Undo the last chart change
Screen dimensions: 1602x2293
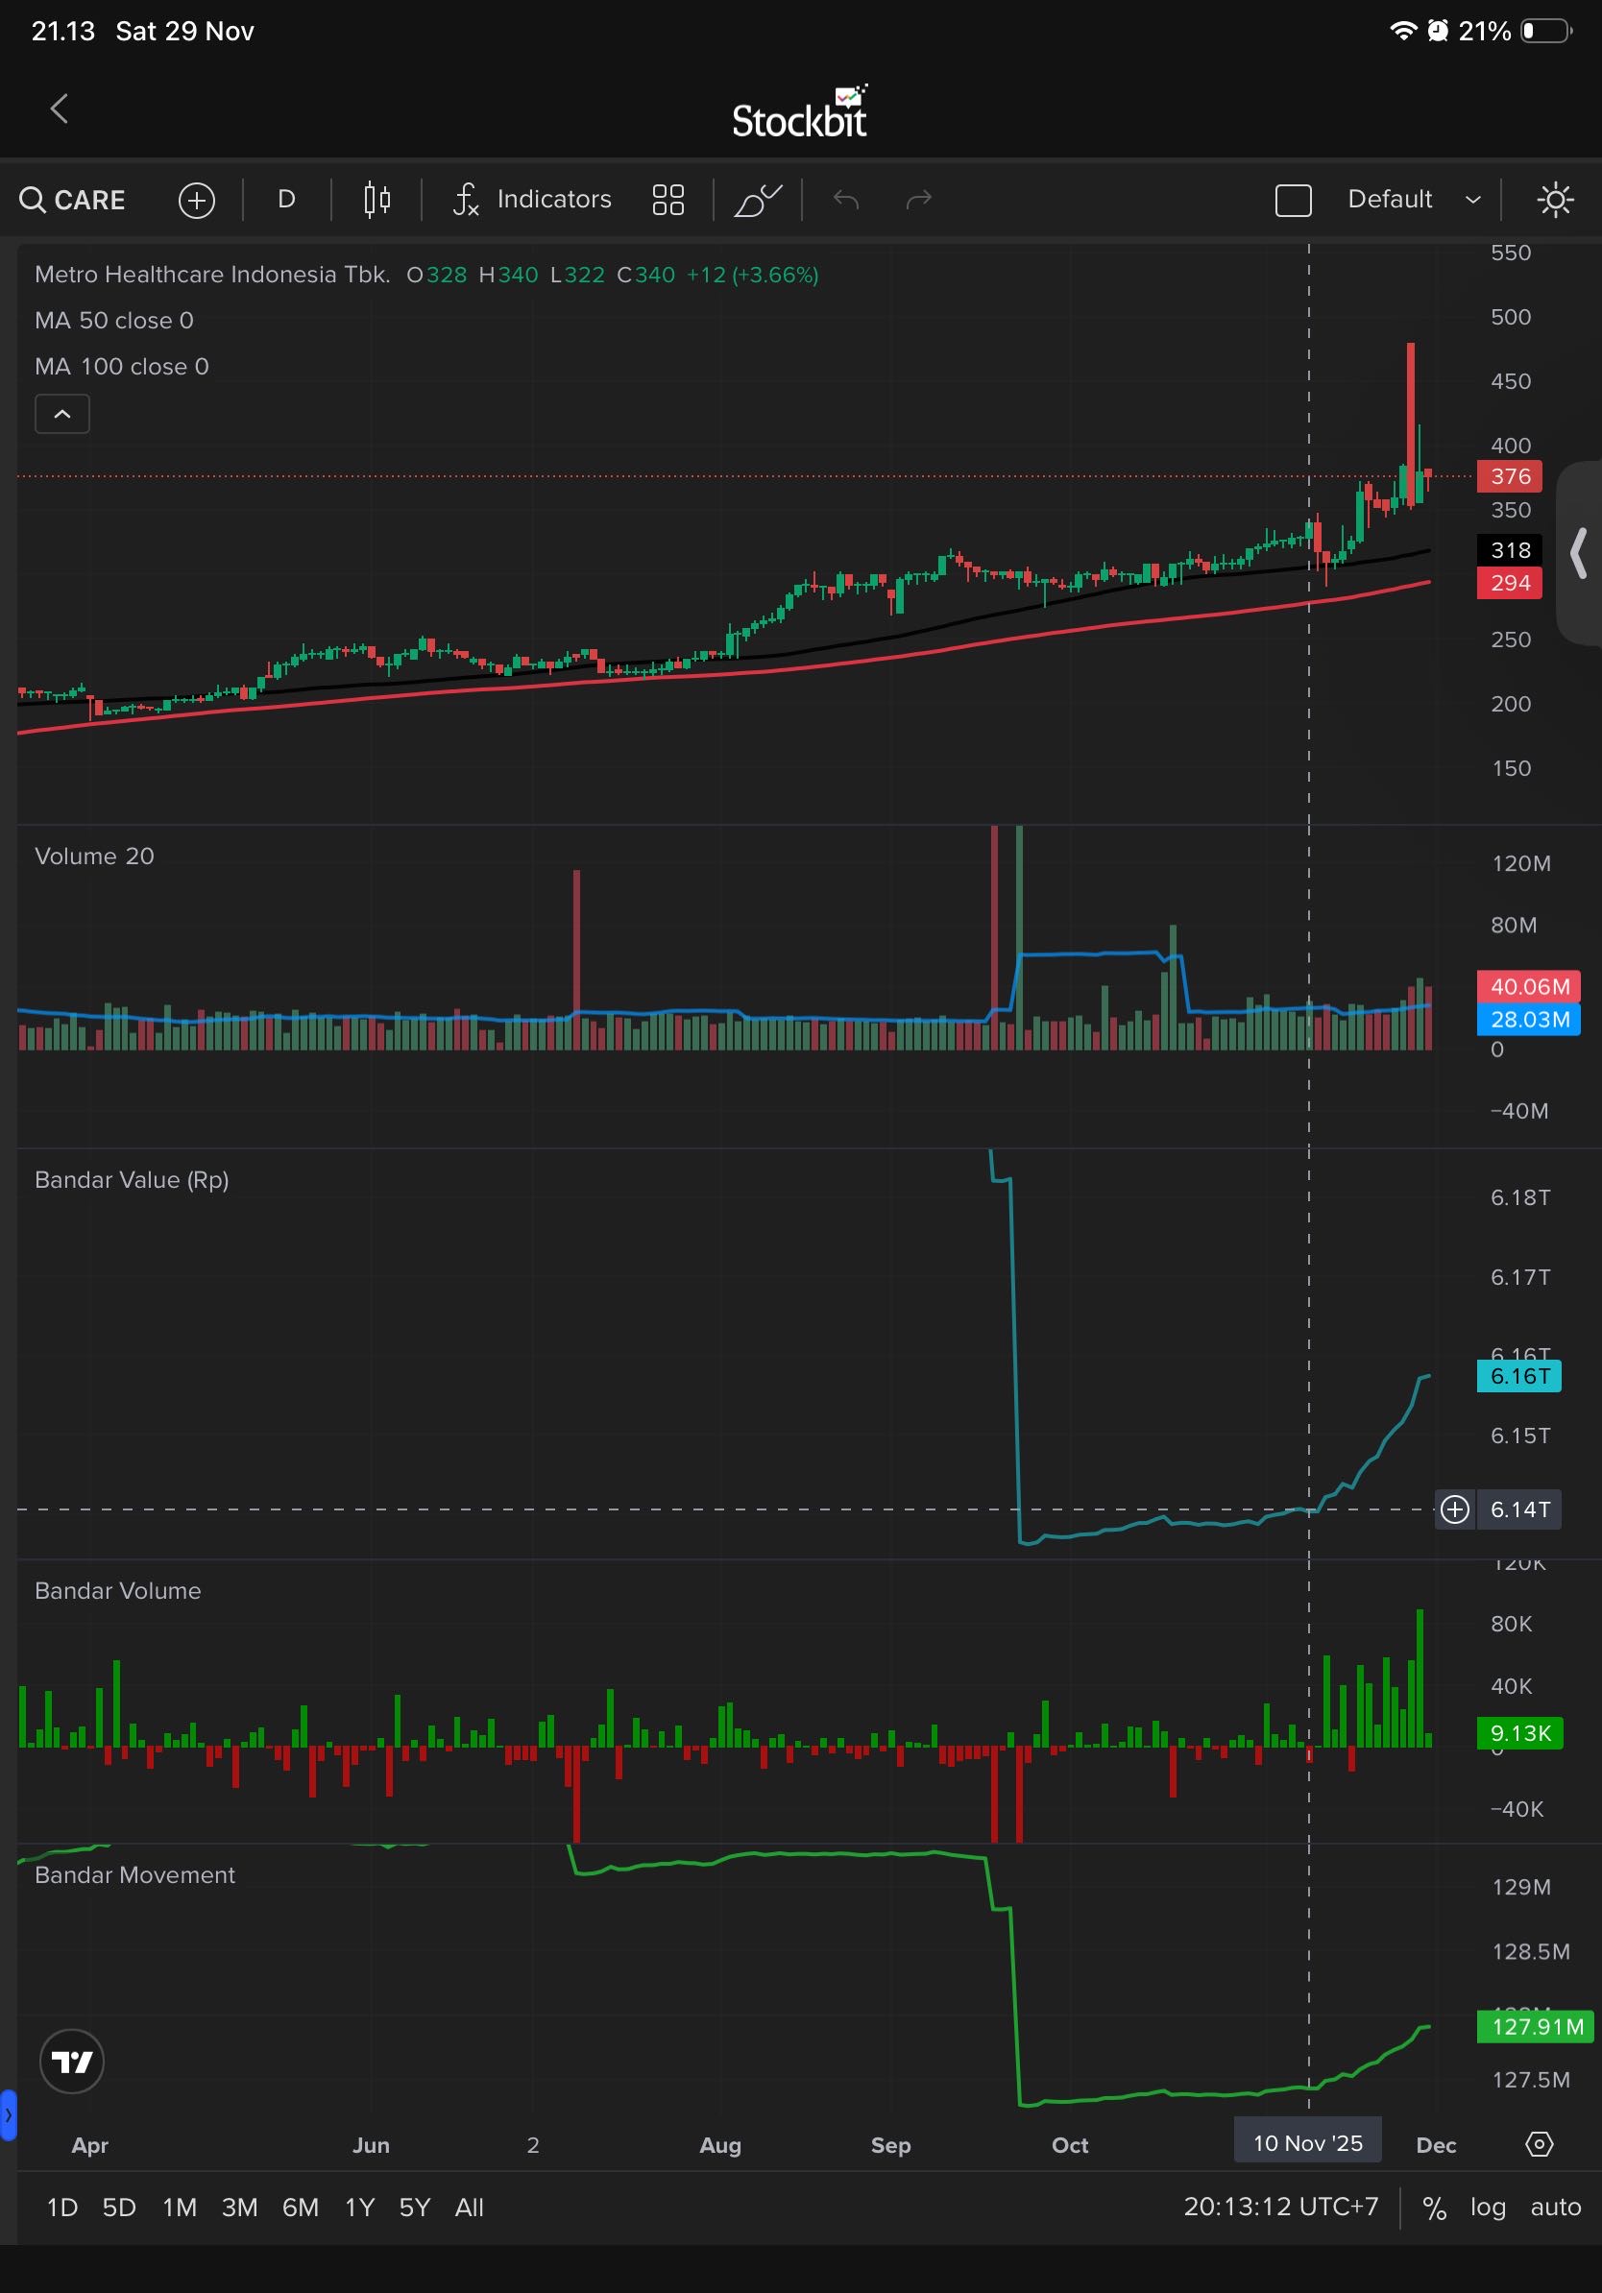(x=846, y=200)
